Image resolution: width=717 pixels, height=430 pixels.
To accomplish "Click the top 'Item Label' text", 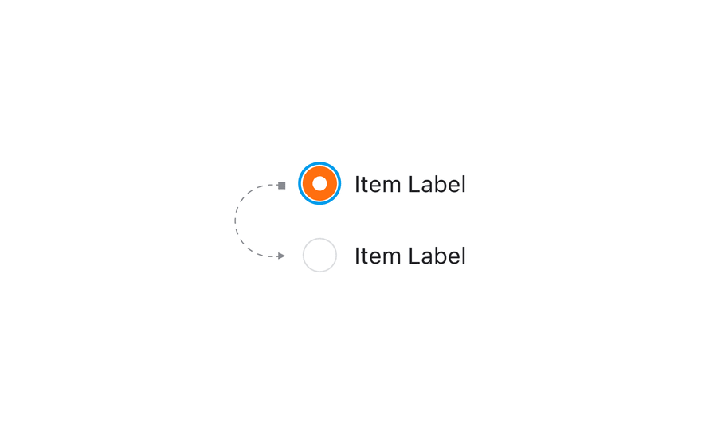I will point(409,184).
